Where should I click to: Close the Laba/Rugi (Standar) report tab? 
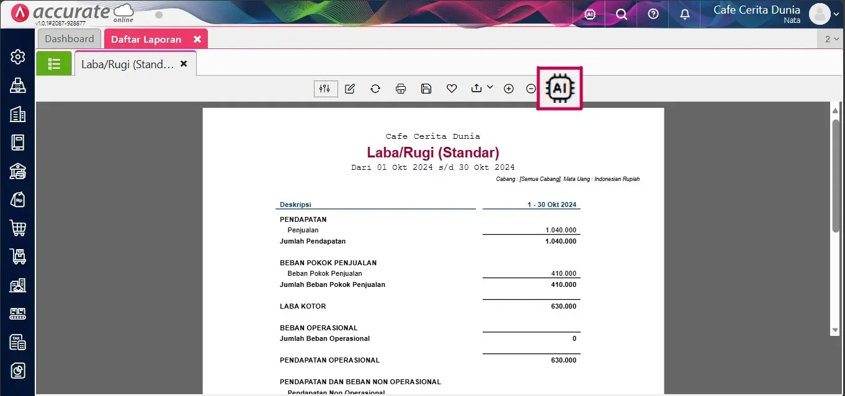pos(184,64)
